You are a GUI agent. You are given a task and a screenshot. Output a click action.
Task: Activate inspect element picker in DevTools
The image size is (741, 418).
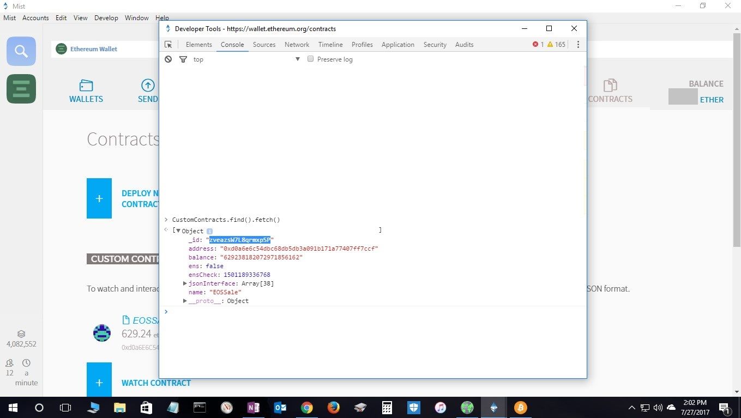point(168,45)
